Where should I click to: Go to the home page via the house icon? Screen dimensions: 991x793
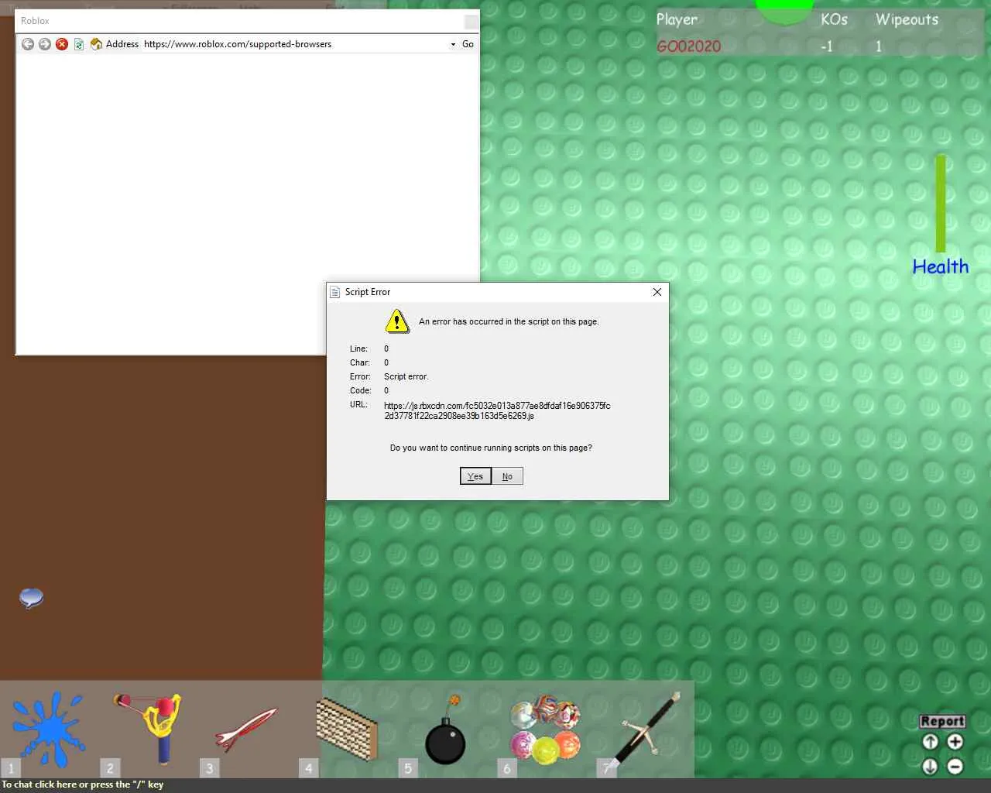(97, 44)
